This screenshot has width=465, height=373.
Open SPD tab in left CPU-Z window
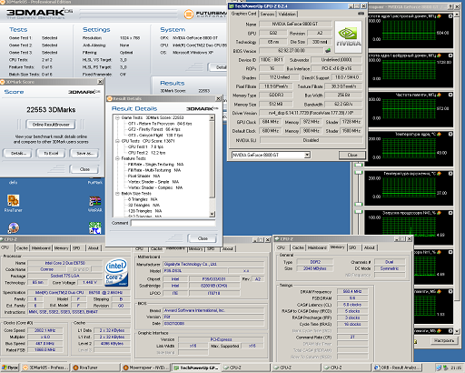tap(76, 248)
